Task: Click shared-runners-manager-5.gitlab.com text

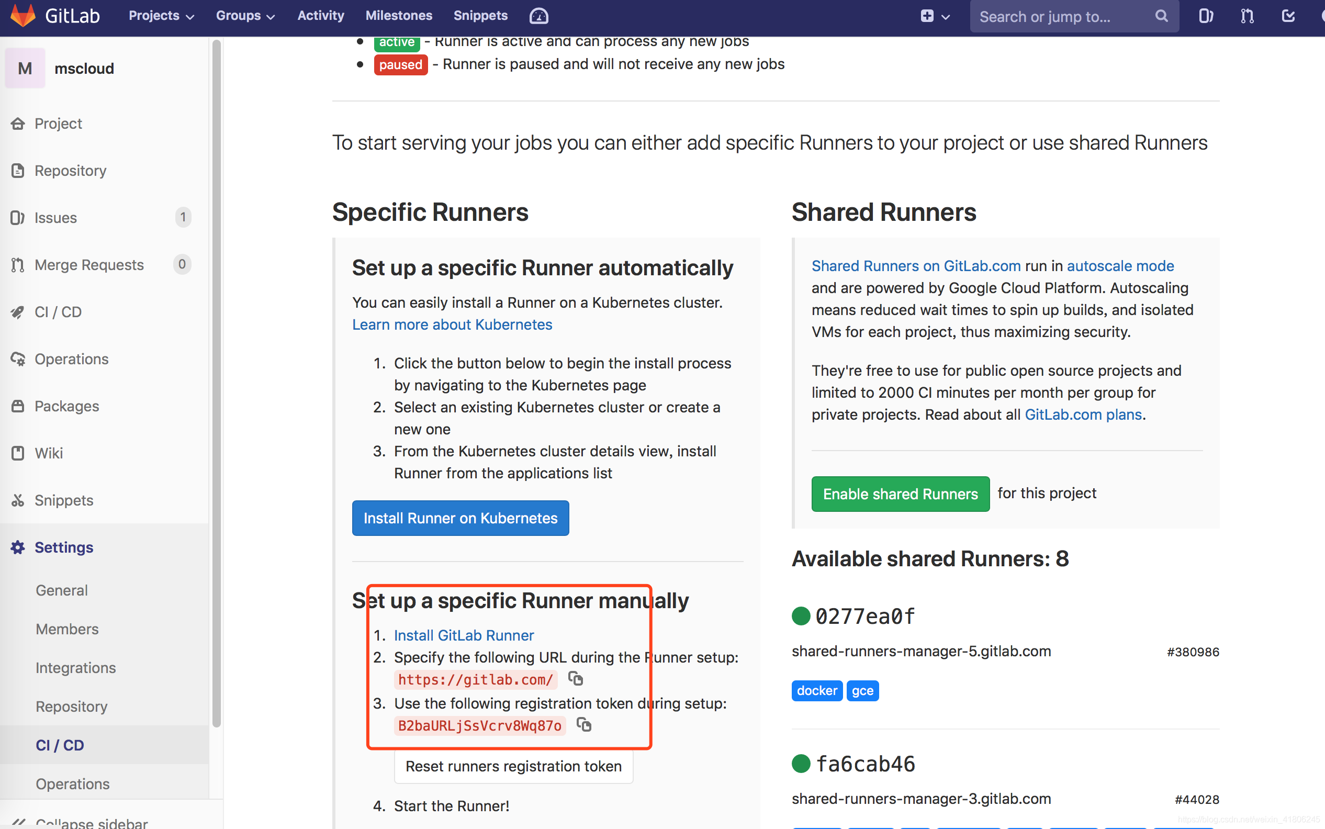Action: pyautogui.click(x=921, y=652)
